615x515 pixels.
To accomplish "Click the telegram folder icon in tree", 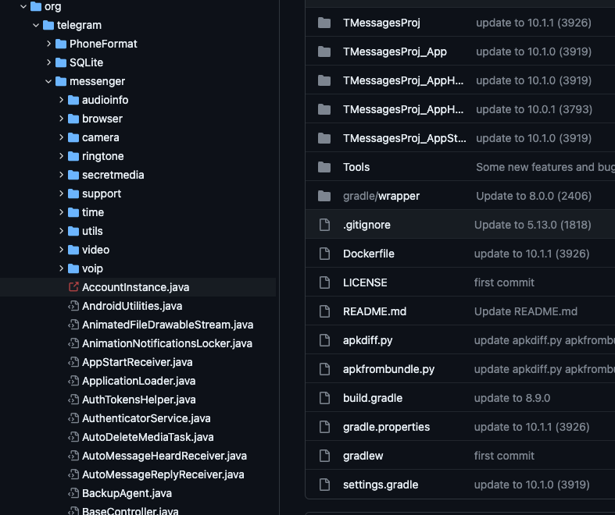I will pos(48,25).
